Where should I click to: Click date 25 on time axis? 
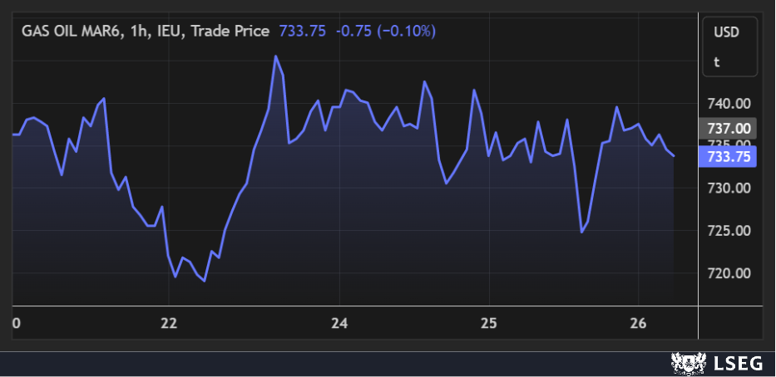pyautogui.click(x=490, y=322)
